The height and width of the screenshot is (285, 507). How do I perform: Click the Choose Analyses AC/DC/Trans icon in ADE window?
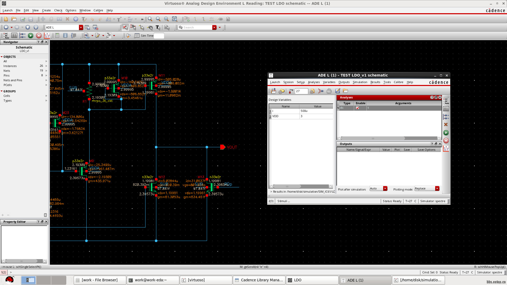(446, 101)
